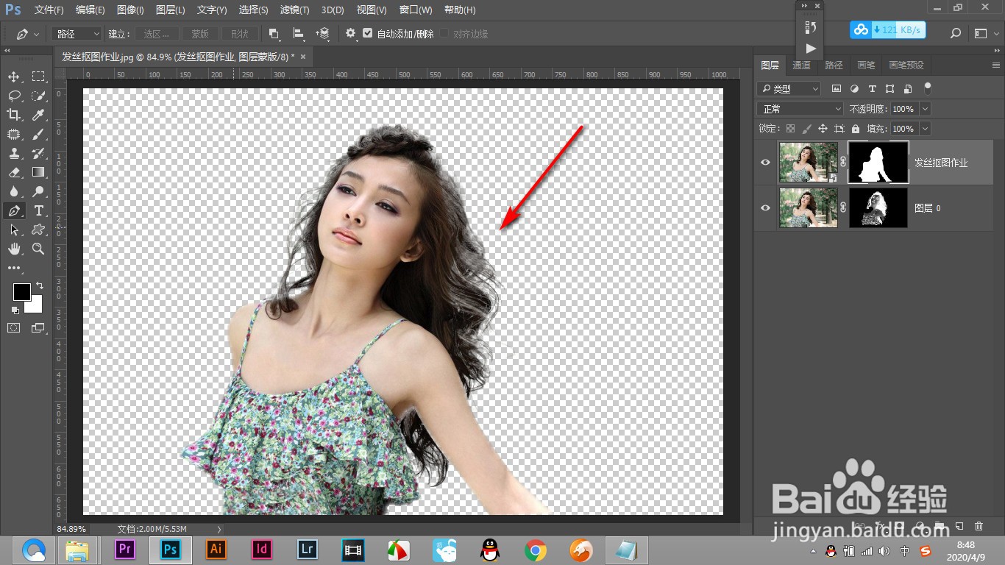Screen dimensions: 1005x565
Task: Click the 蒙版 button in options bar
Action: [200, 34]
